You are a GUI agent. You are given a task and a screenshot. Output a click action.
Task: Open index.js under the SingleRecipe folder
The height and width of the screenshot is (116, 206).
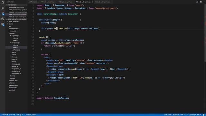point(15,45)
